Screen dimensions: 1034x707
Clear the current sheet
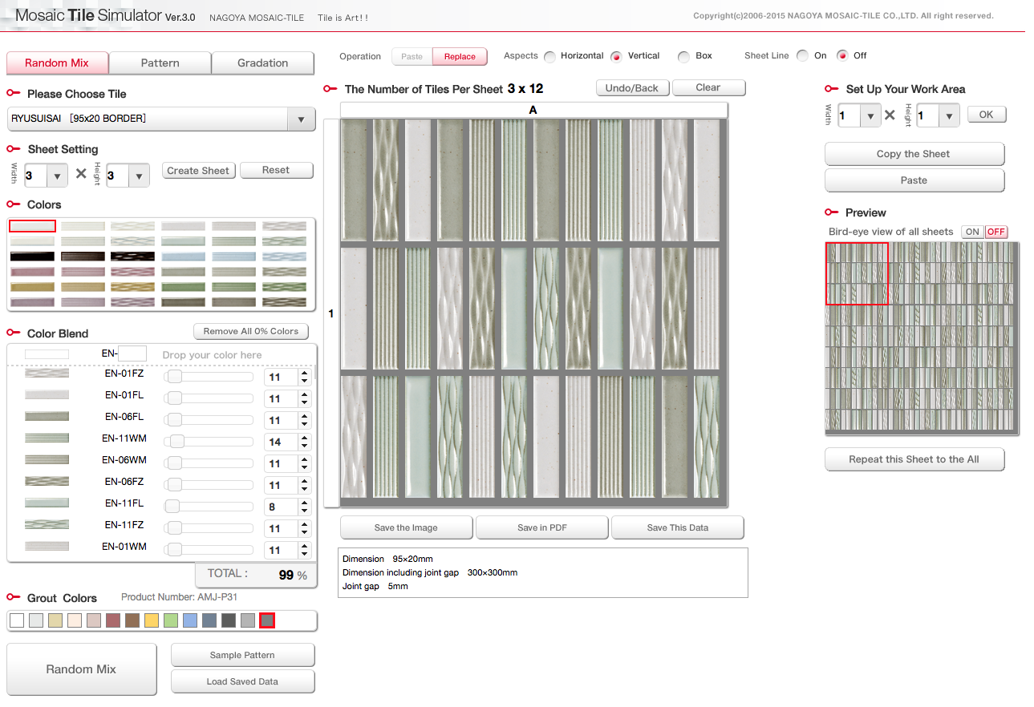pos(708,87)
